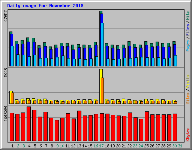Viewport: 192px width, 150px height.
Task: Click the green 'Hits' legend word
Action: click(188, 15)
